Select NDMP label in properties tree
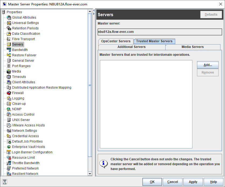 tap(17, 109)
